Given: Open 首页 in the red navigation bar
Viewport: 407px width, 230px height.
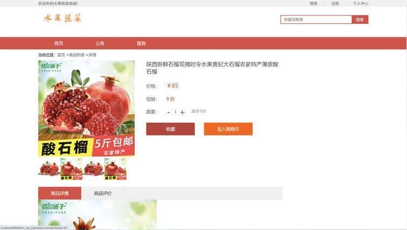Looking at the screenshot, I should [x=59, y=43].
